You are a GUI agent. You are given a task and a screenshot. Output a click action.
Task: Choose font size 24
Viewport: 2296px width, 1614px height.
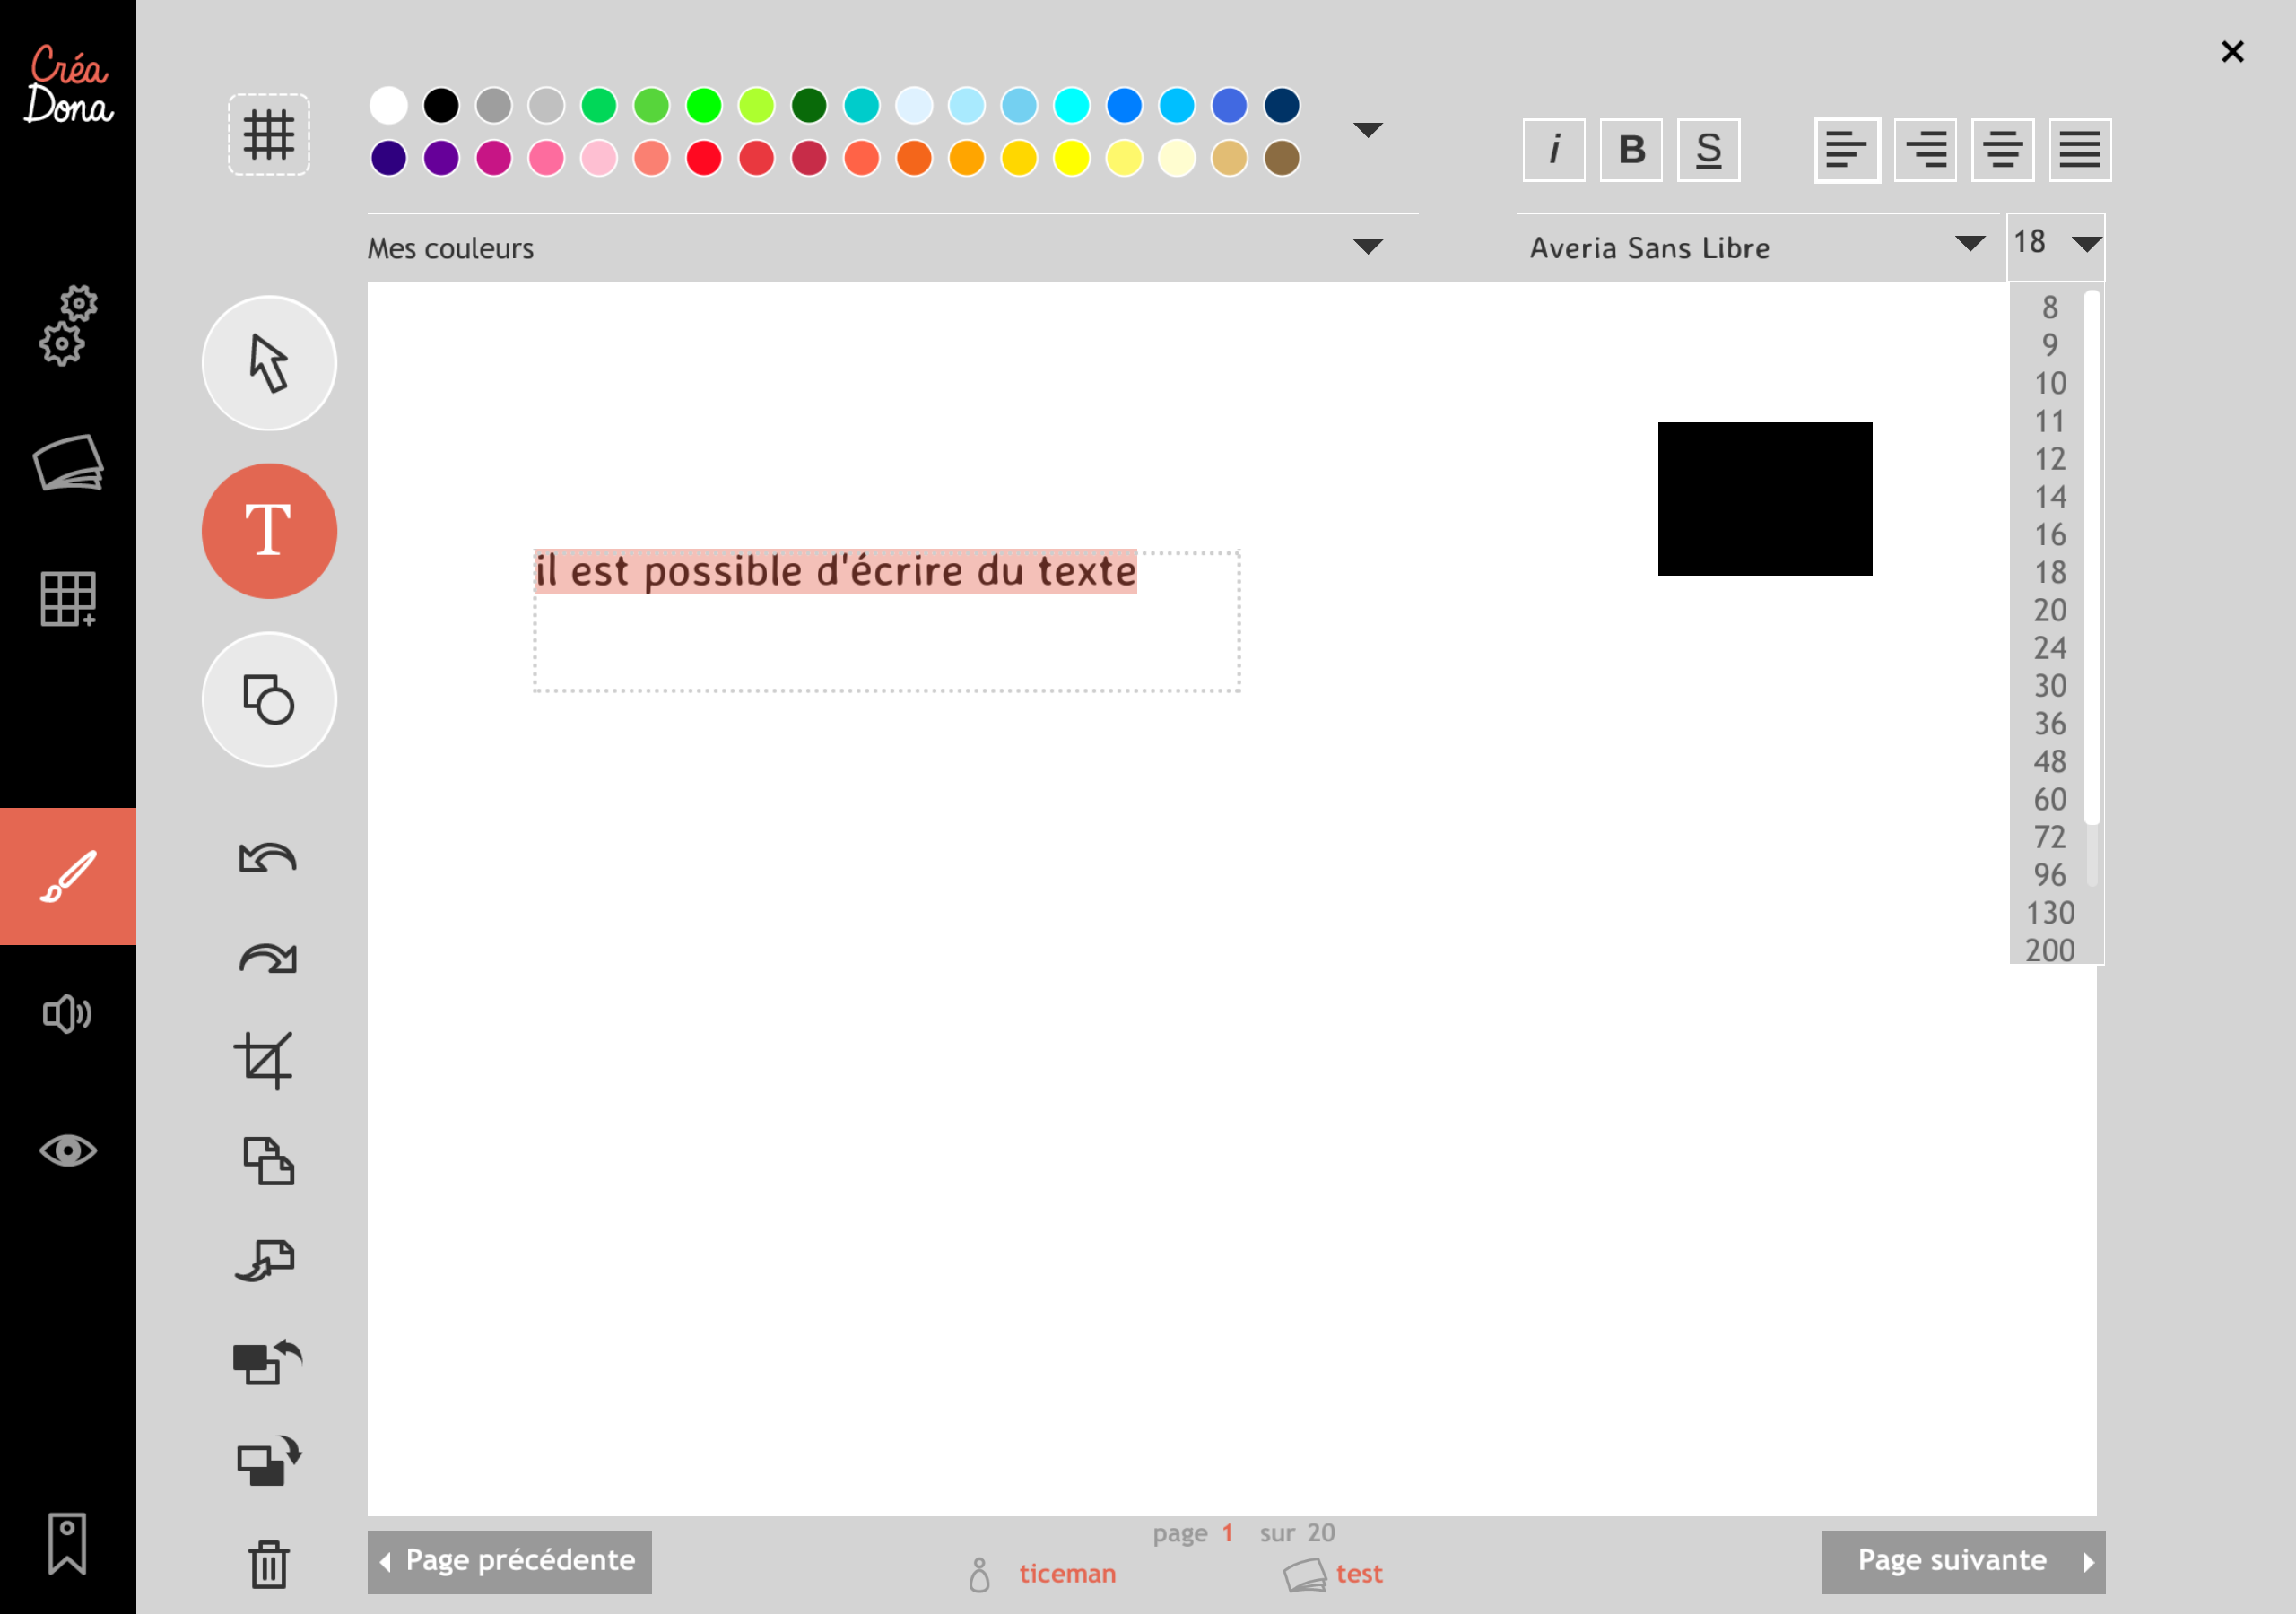(2050, 648)
